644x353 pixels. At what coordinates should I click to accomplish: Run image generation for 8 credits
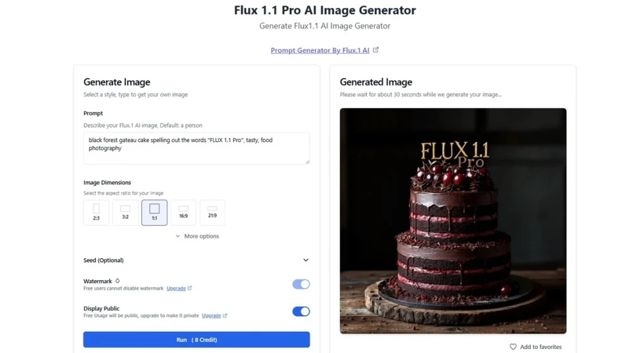pyautogui.click(x=196, y=339)
